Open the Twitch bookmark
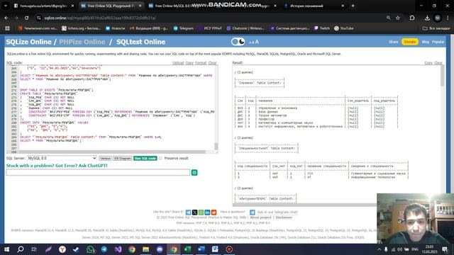This screenshot has width=454, height=255. (x=322, y=28)
